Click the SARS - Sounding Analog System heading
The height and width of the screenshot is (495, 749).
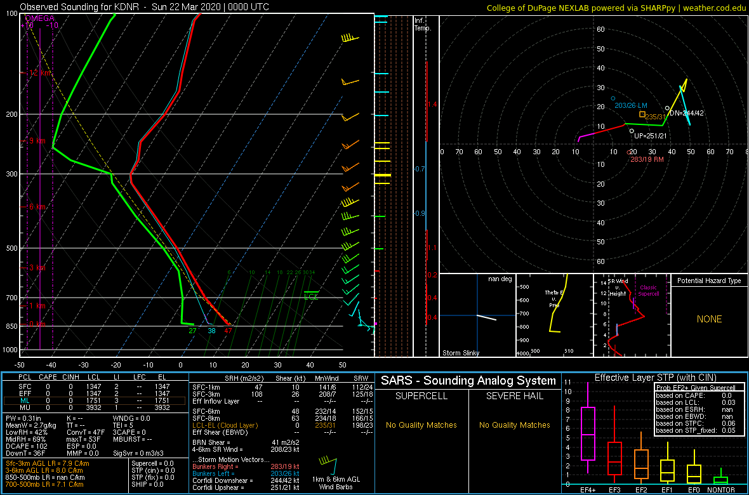(x=468, y=381)
